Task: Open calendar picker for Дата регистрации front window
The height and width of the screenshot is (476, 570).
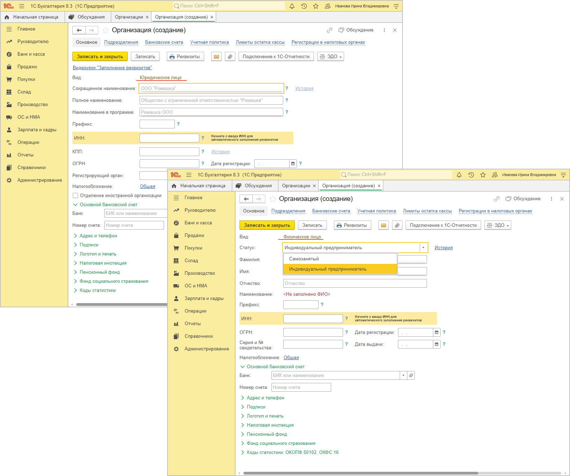Action: pyautogui.click(x=436, y=332)
